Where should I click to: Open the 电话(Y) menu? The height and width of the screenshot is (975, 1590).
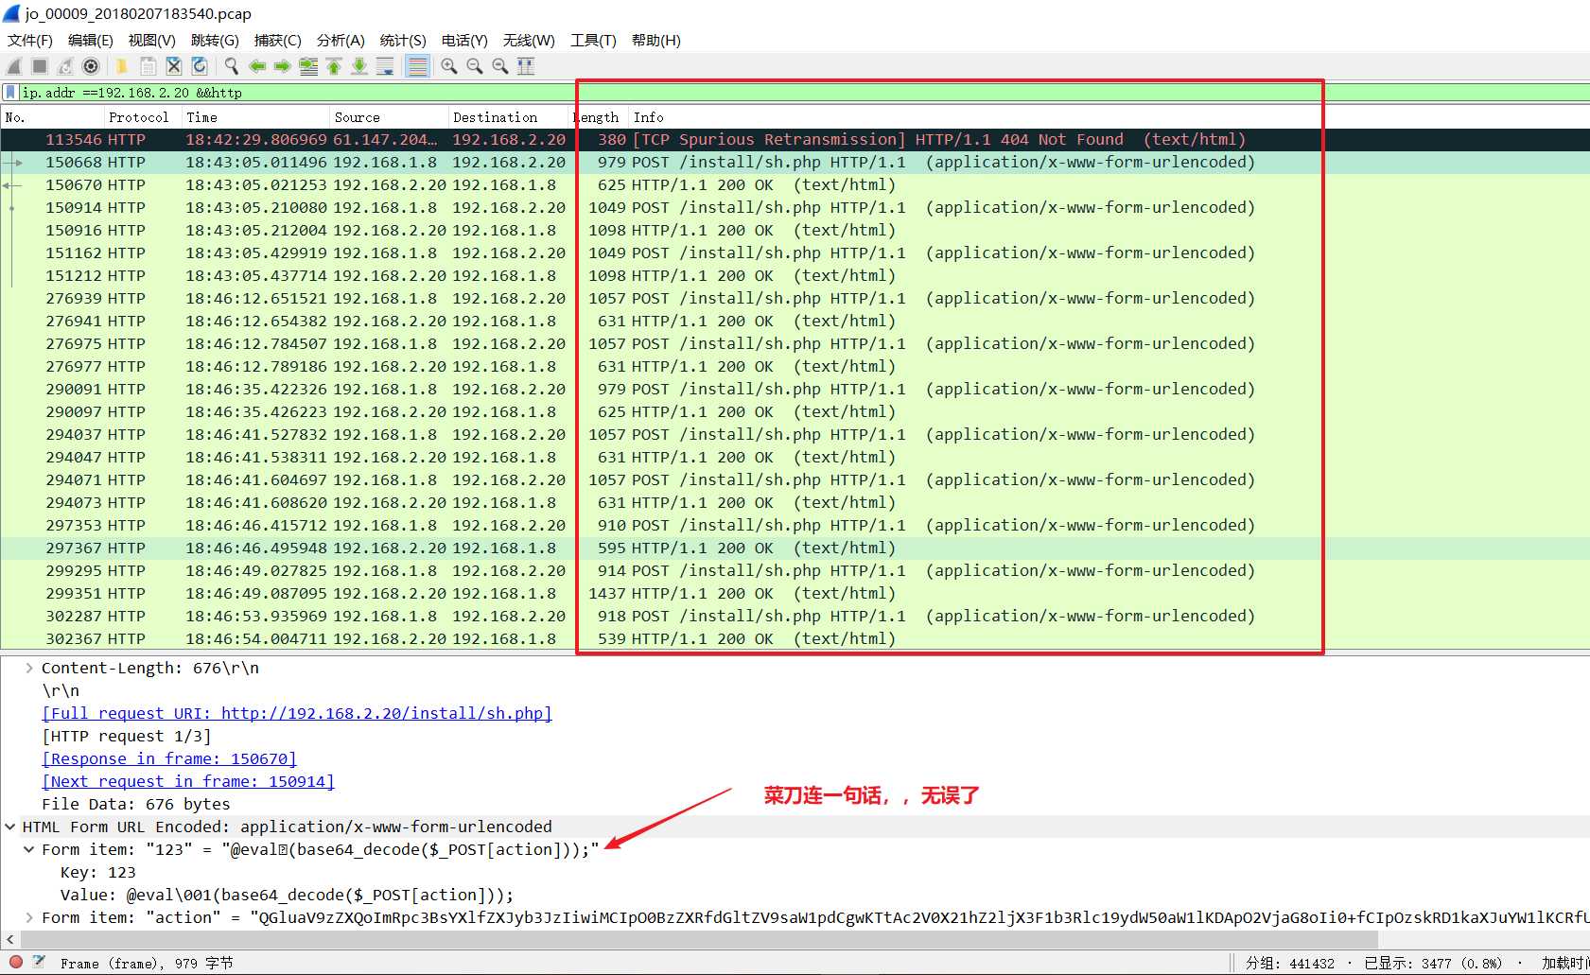464,40
